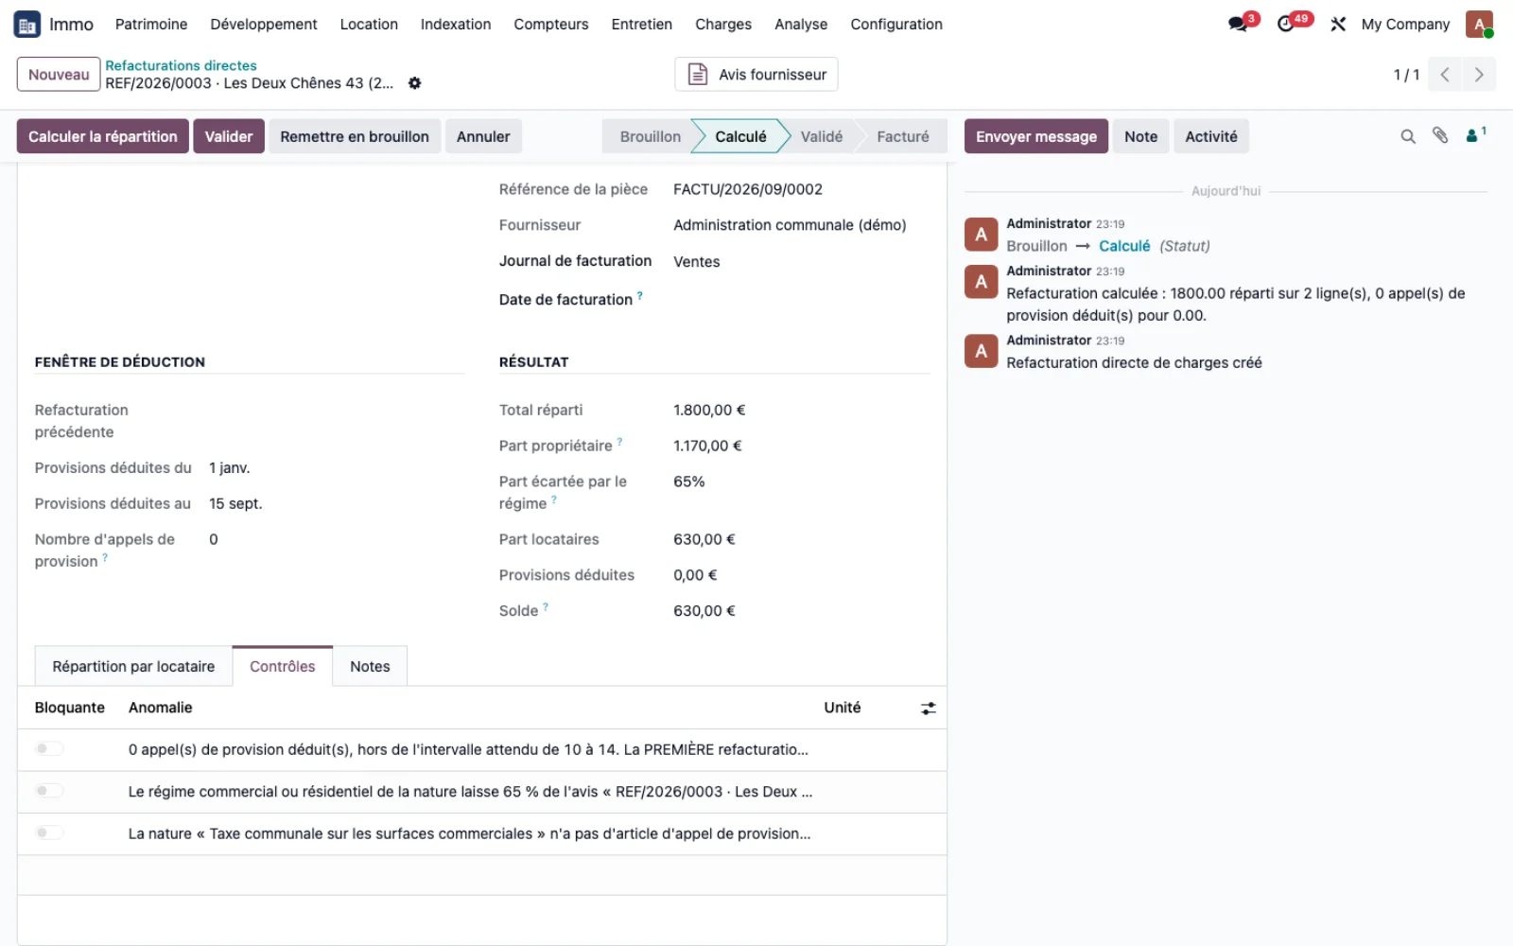Click Envoyer message in the chatter
This screenshot has height=946, width=1513.
pos(1036,136)
